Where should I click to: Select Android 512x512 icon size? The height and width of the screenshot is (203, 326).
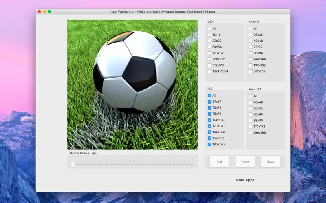pos(251,71)
